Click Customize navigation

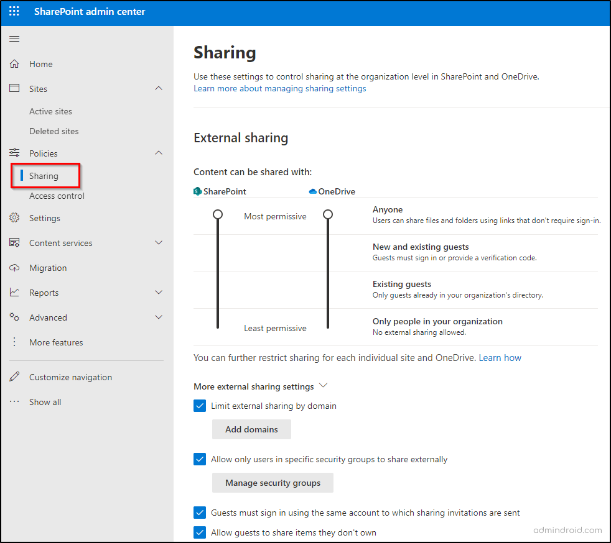click(x=70, y=377)
